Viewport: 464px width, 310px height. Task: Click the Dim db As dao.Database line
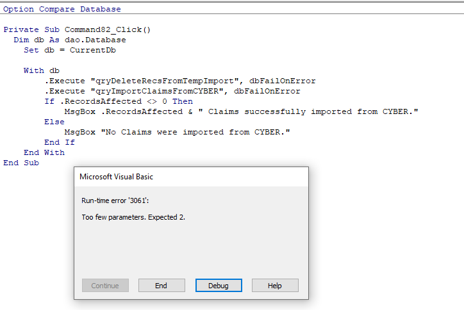coord(70,40)
